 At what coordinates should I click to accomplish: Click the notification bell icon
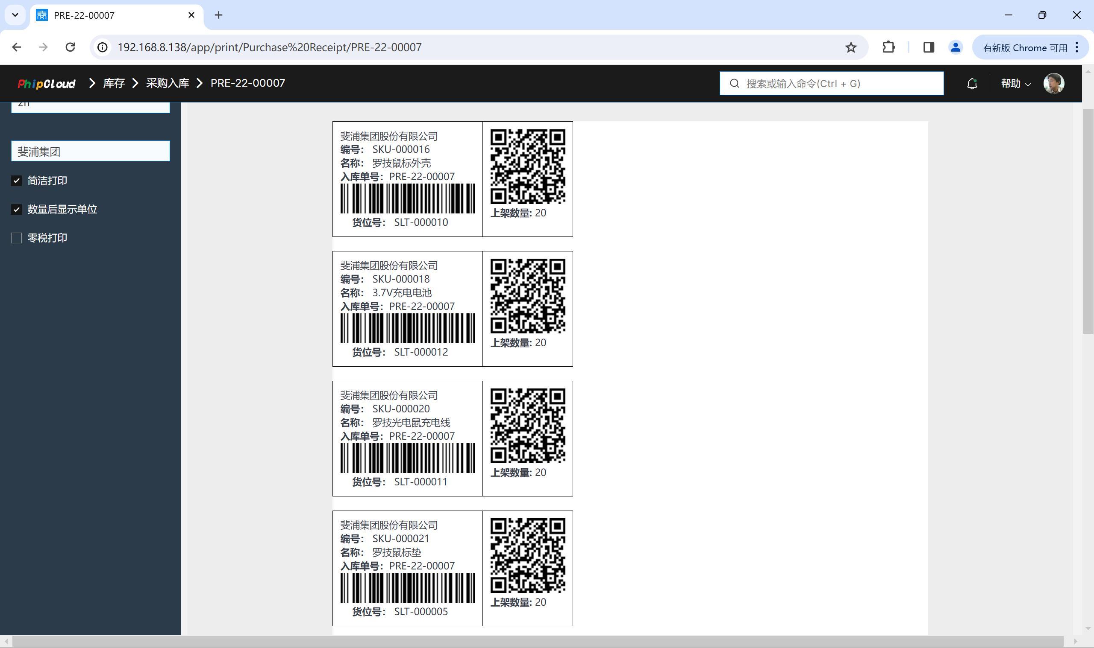pyautogui.click(x=972, y=83)
